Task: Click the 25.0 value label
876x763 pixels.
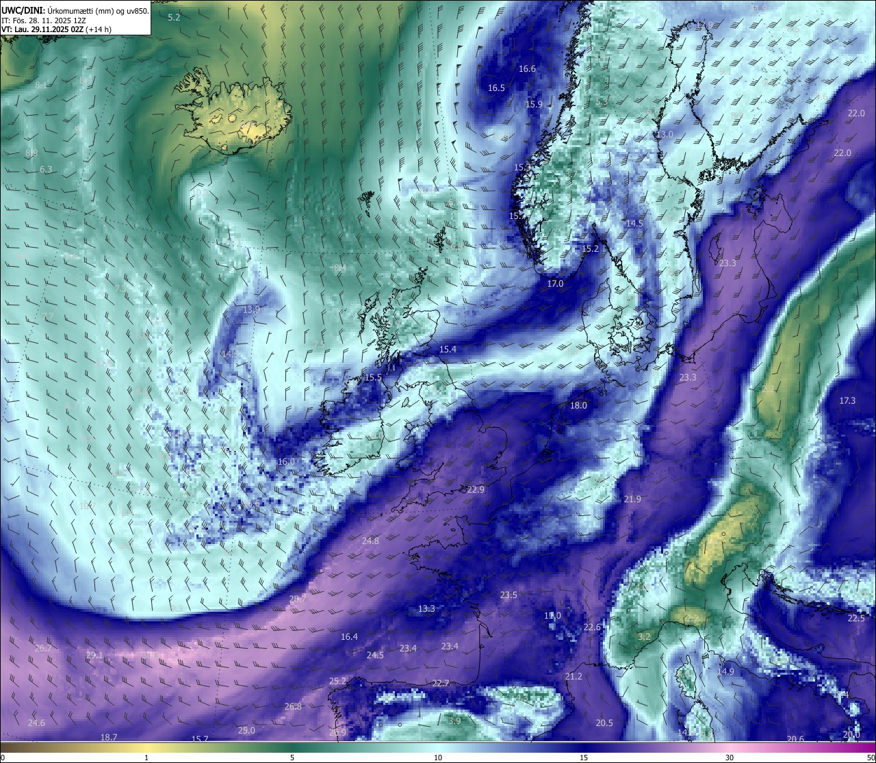Action: point(246,730)
